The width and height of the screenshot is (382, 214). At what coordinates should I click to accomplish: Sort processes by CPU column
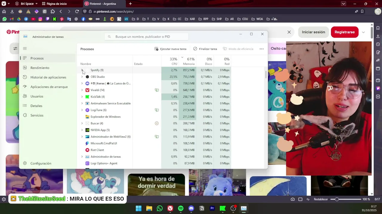pos(170,61)
